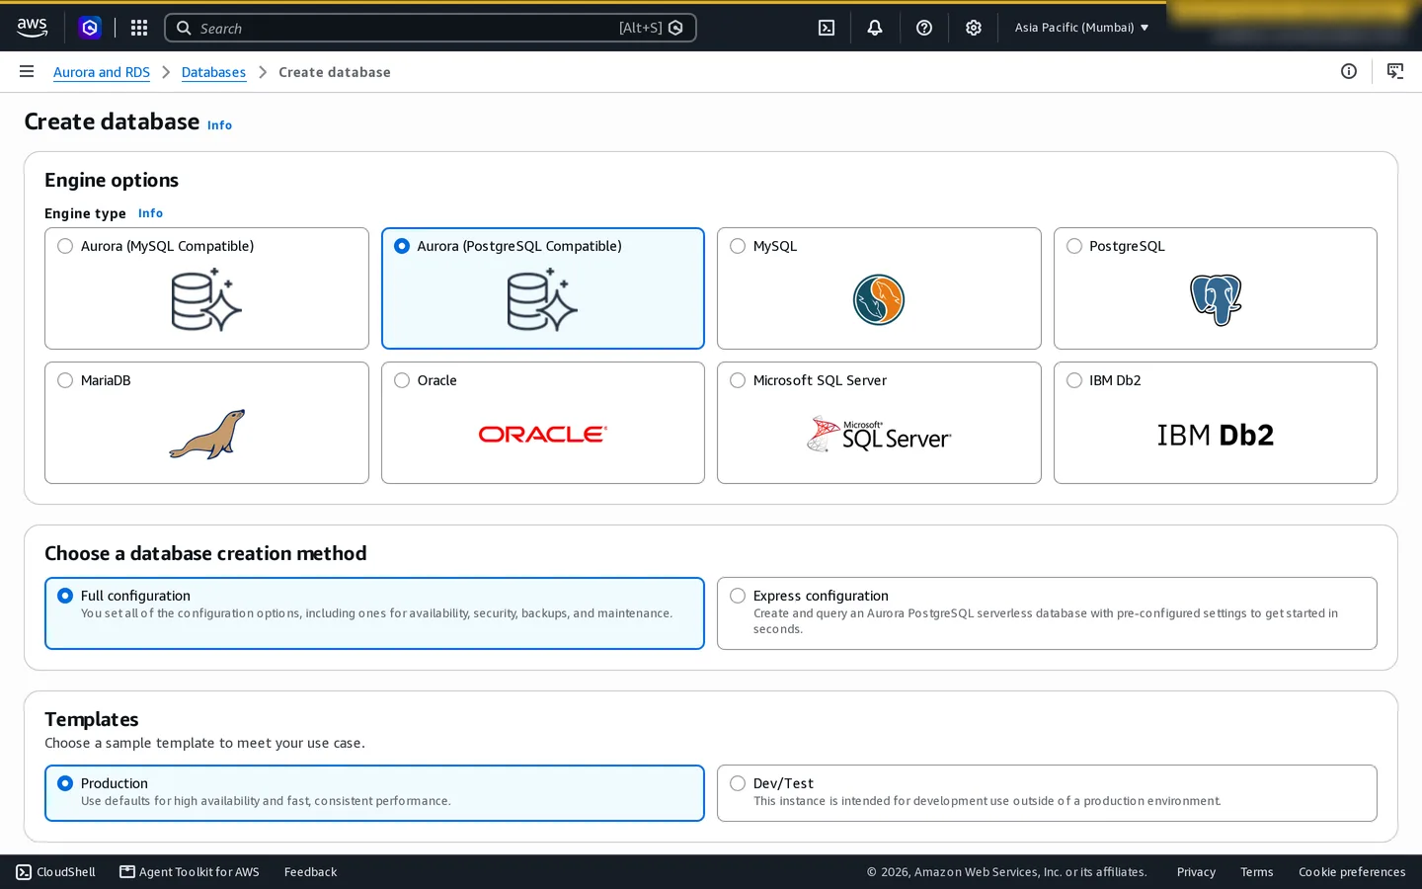The image size is (1422, 889).
Task: Select the PostgreSQL engine radio button
Action: 1074,246
